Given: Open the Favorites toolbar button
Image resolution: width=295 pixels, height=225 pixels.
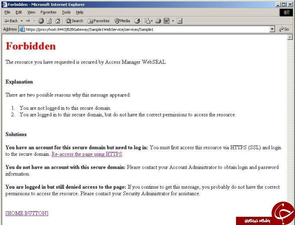Looking at the screenshot, I should point(98,21).
